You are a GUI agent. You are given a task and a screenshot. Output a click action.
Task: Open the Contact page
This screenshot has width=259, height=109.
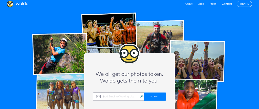(x=227, y=4)
